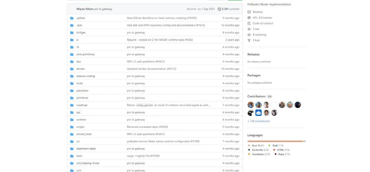Open the Contributors 139 heading
Image resolution: width=370 pixels, height=172 pixels.
coord(260,96)
